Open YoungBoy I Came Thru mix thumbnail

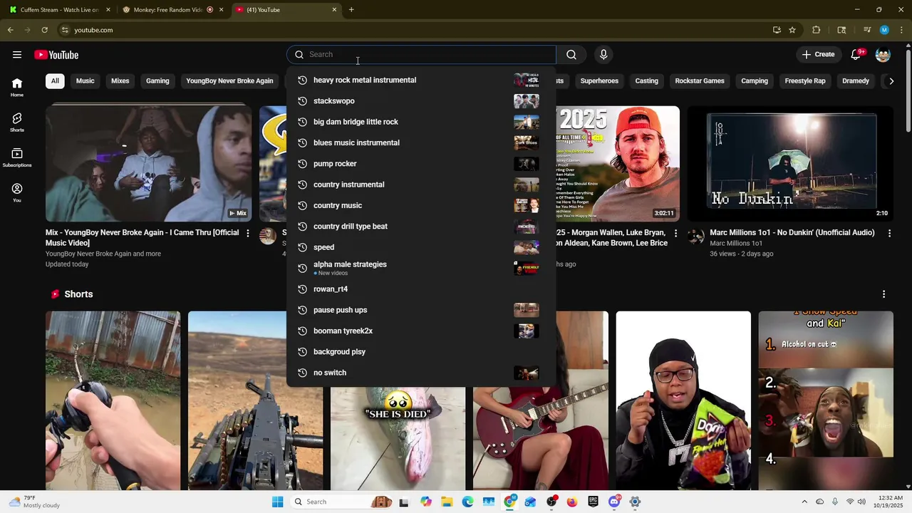[148, 164]
